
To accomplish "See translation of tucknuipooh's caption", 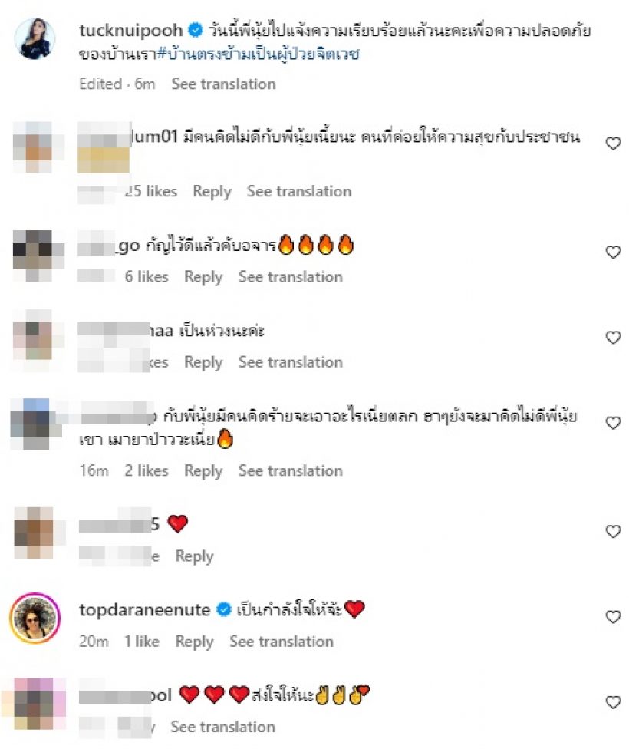I will coord(223,84).
